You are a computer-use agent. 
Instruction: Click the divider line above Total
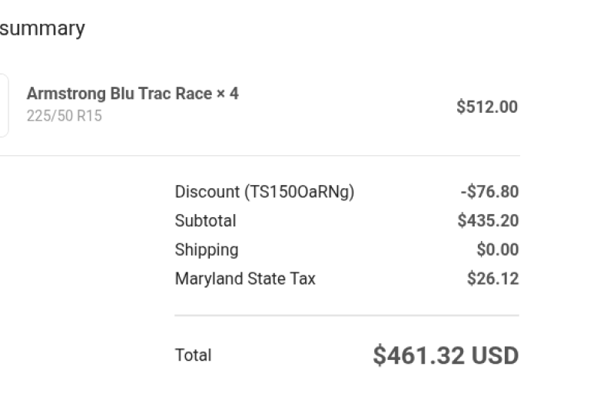click(346, 315)
